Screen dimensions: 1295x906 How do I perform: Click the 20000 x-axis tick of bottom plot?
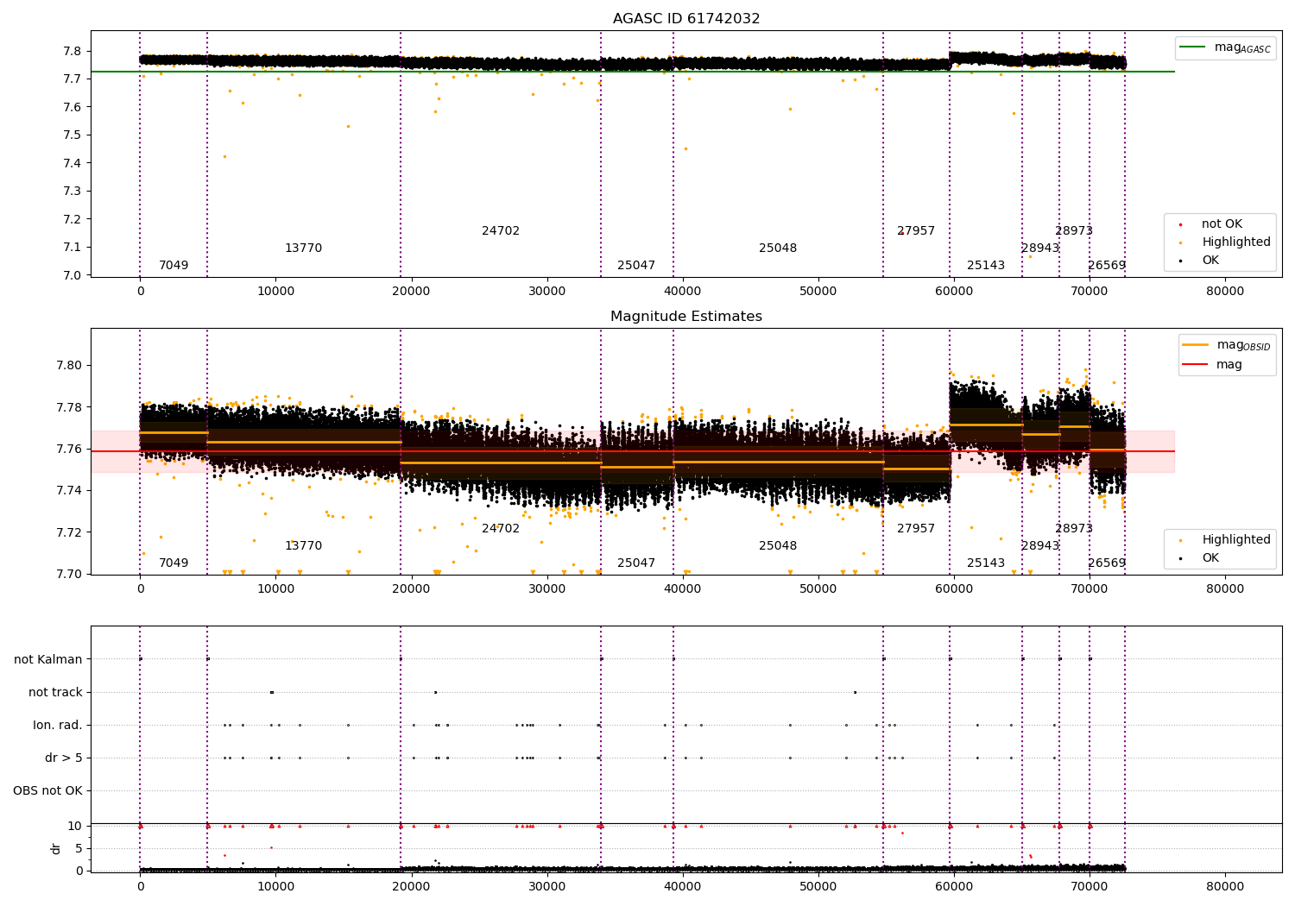point(411,886)
